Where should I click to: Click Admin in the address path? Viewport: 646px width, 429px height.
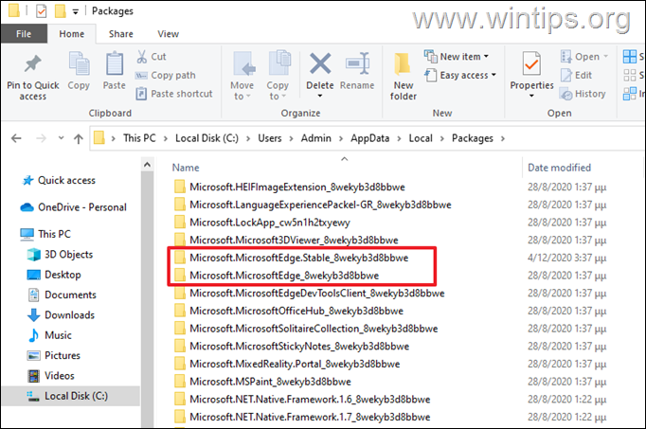point(316,138)
